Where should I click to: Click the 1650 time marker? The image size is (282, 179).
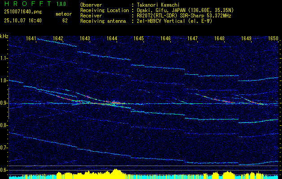coord(273,38)
